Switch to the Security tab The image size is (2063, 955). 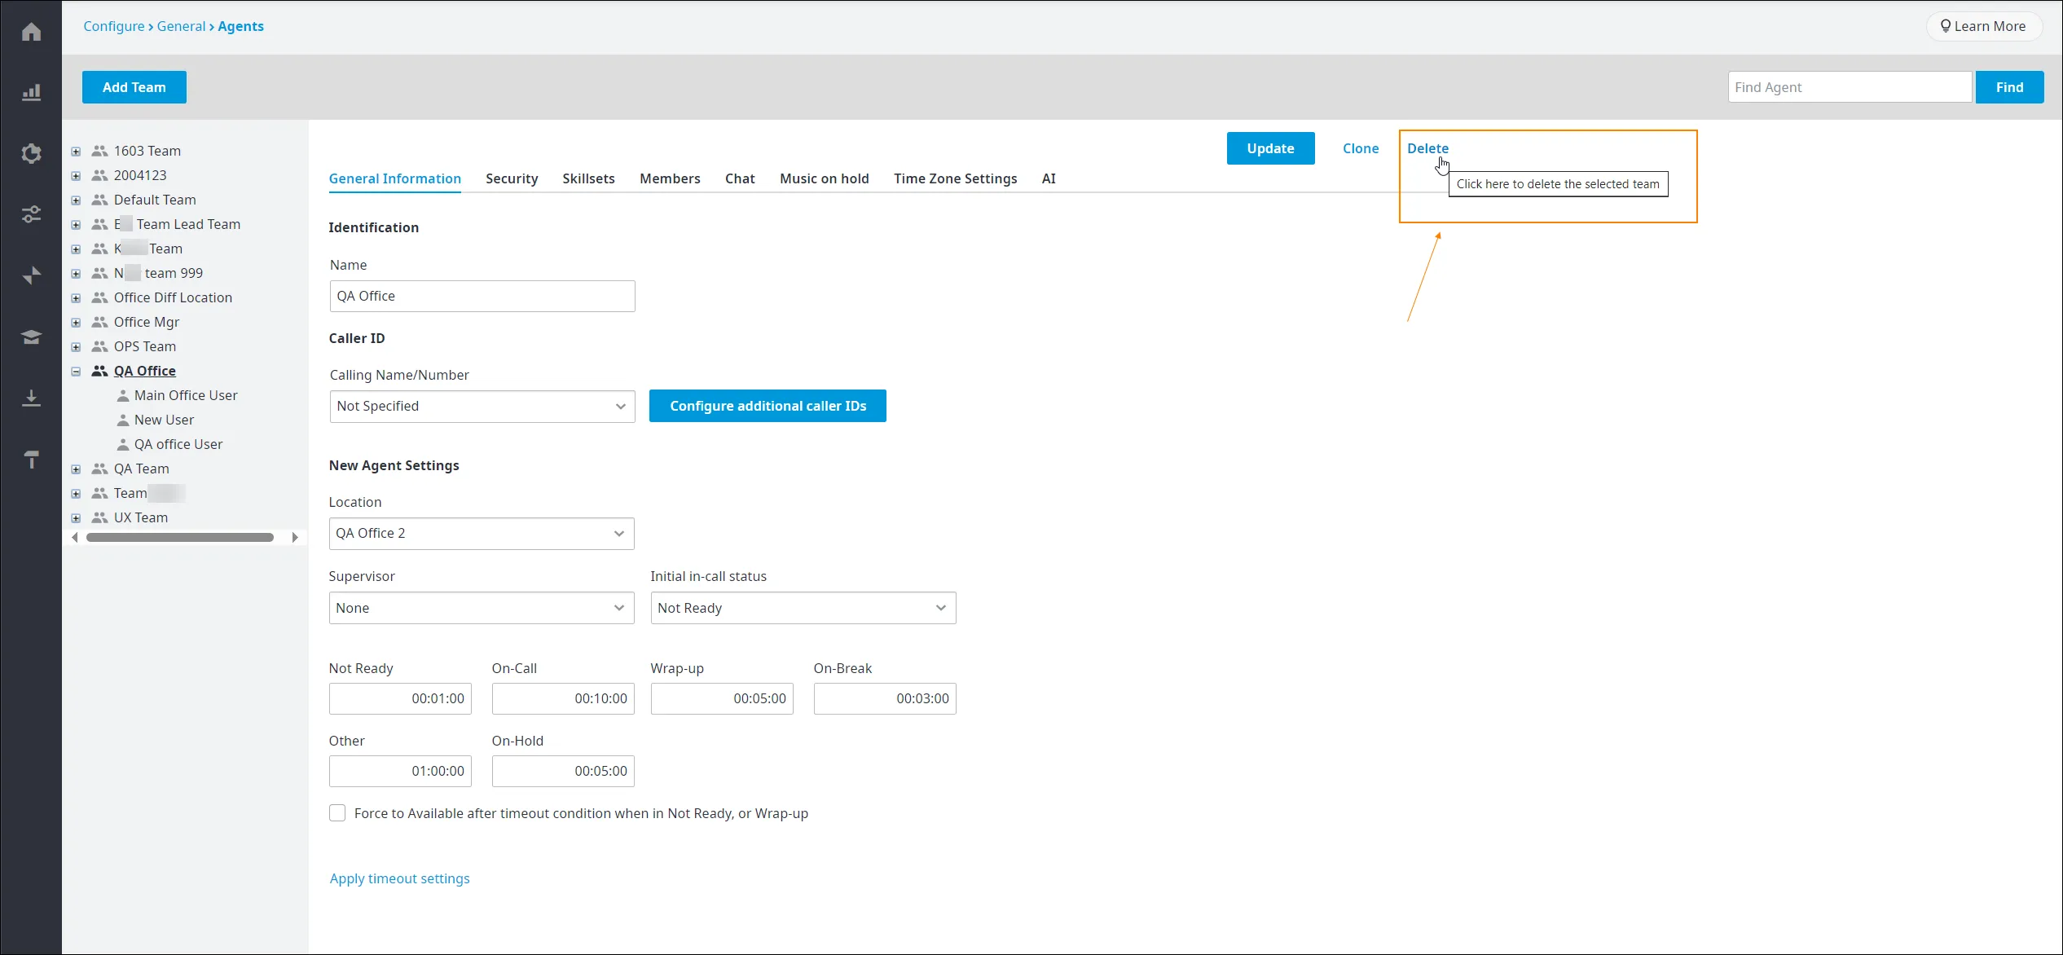click(x=512, y=178)
